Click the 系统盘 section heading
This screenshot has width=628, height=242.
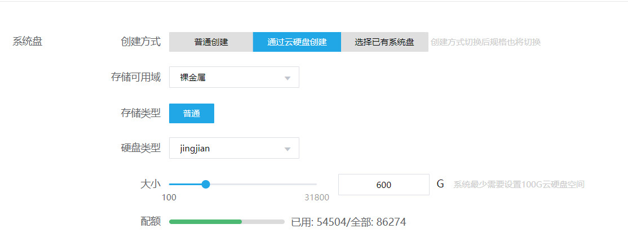pos(28,42)
